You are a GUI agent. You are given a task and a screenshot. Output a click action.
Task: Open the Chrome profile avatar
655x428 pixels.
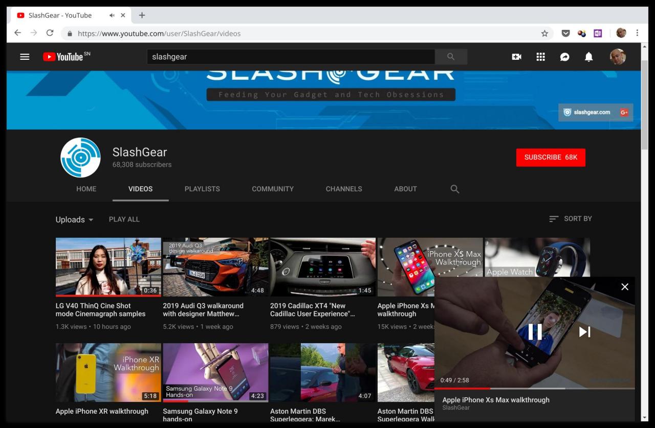621,33
